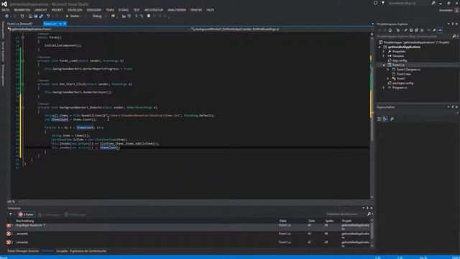Switch to the Form1.cs [Entwurf] tab

coord(19,24)
